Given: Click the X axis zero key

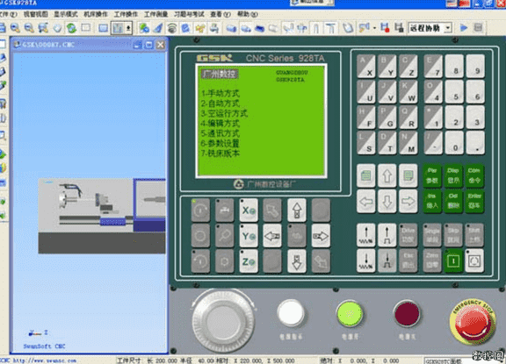Looking at the screenshot, I should pyautogui.click(x=249, y=211).
